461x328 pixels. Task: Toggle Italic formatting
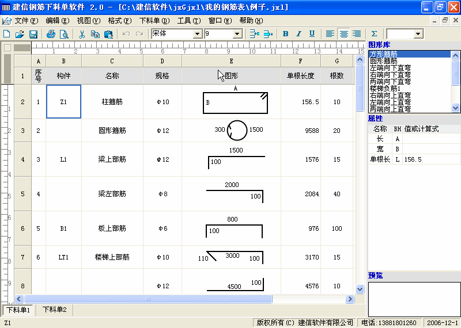click(x=298, y=34)
